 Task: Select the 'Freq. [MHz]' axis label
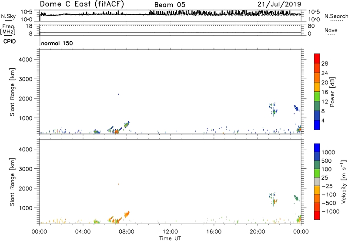coord(8,30)
